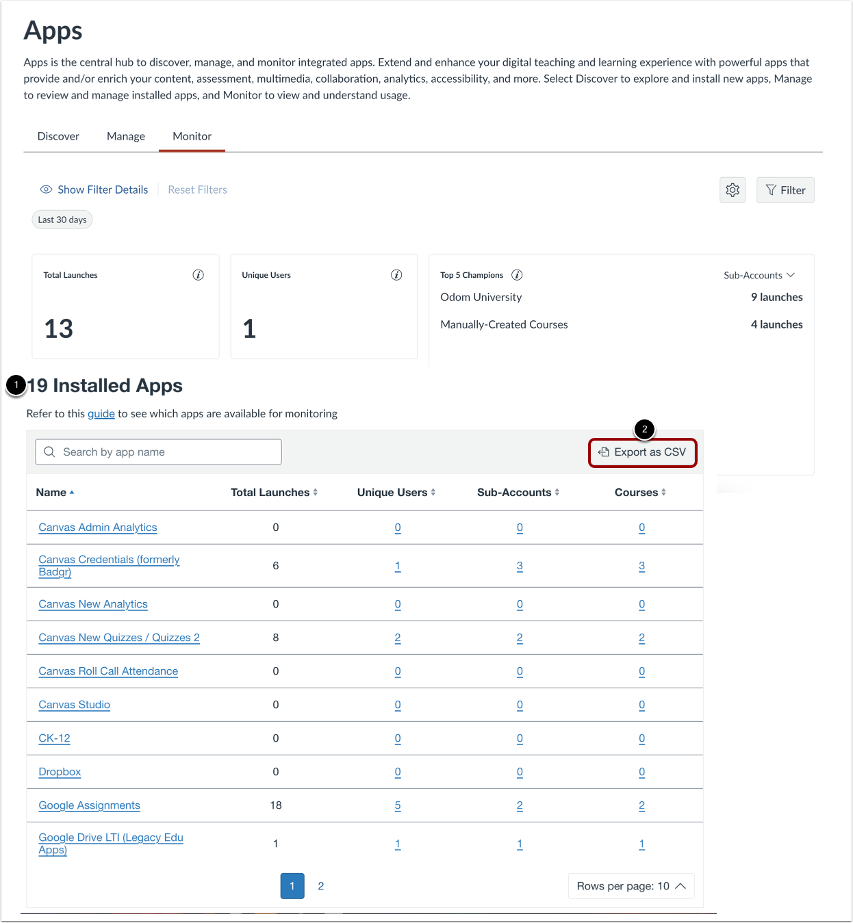
Task: Switch to the Manage tab
Action: [125, 135]
